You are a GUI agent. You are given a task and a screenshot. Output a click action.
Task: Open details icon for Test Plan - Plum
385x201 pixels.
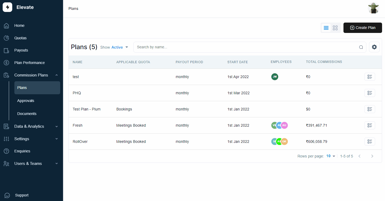[370, 109]
